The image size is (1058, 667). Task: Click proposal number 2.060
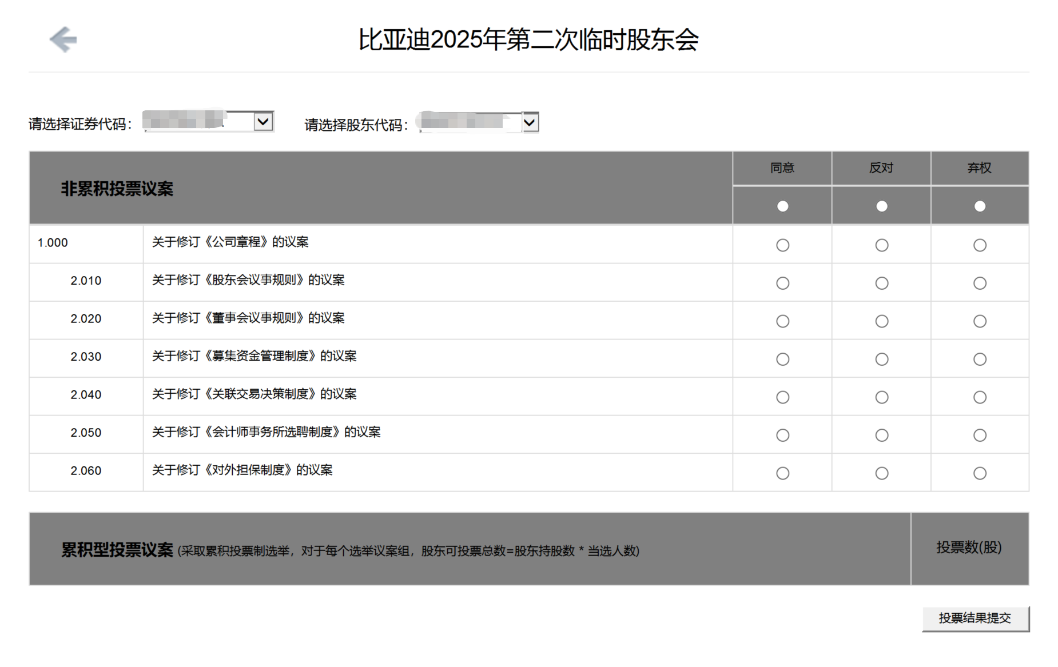tap(86, 471)
